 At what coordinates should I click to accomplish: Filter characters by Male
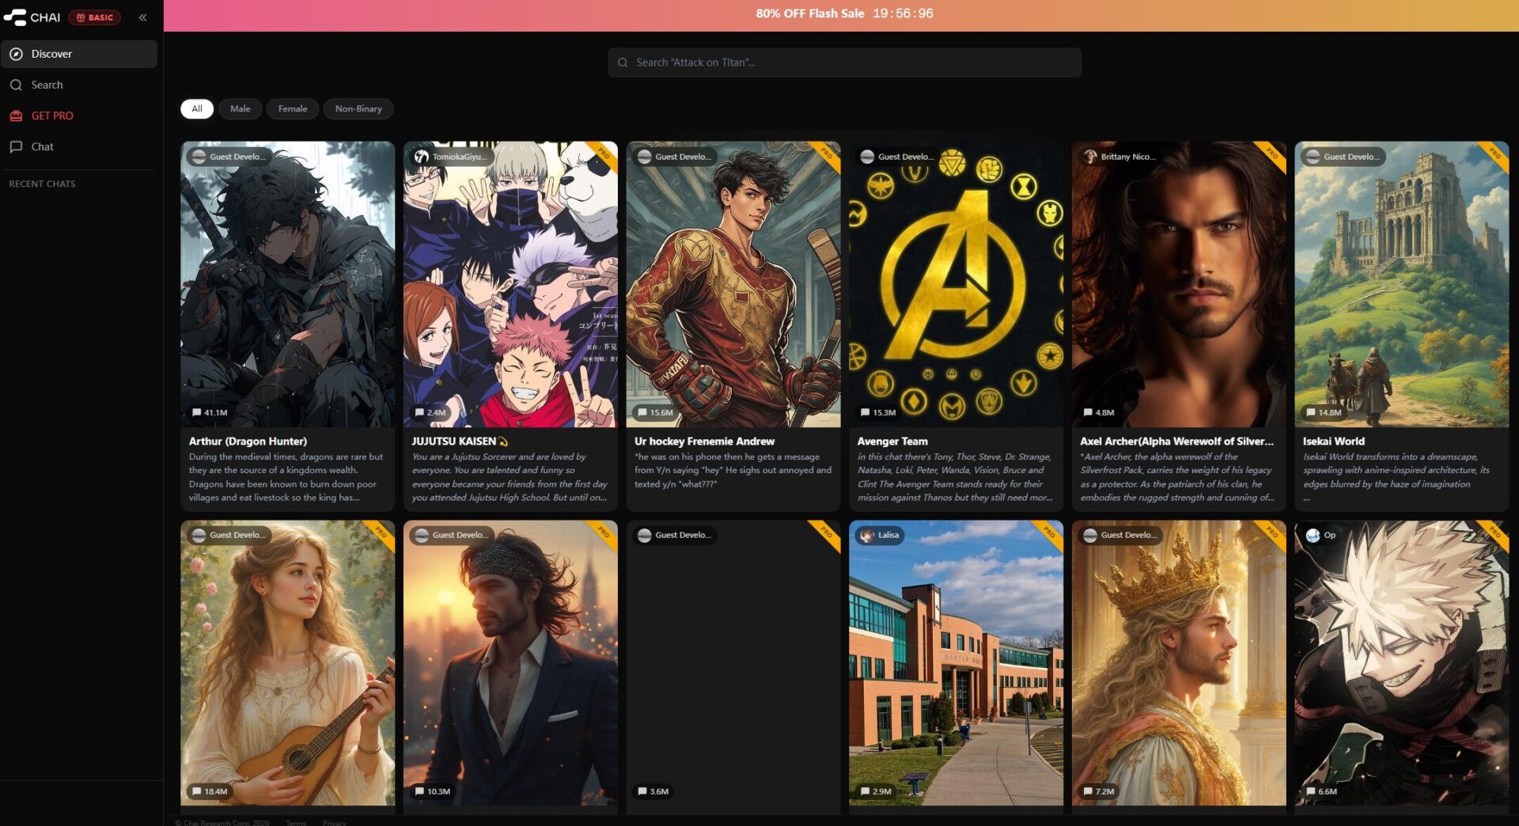click(241, 109)
